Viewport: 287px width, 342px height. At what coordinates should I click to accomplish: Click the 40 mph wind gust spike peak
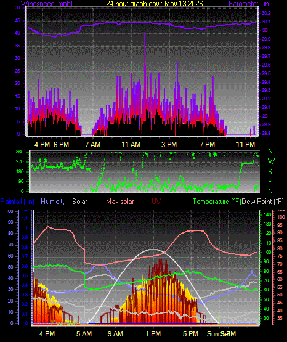pyautogui.click(x=145, y=33)
